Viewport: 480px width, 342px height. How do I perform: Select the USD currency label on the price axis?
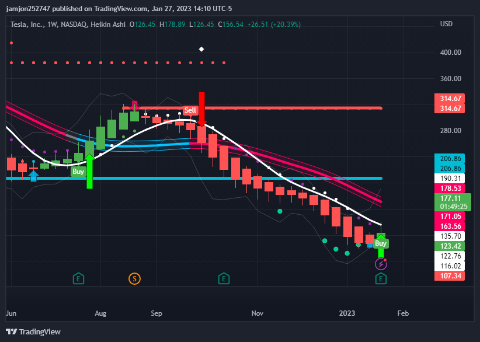coord(446,25)
